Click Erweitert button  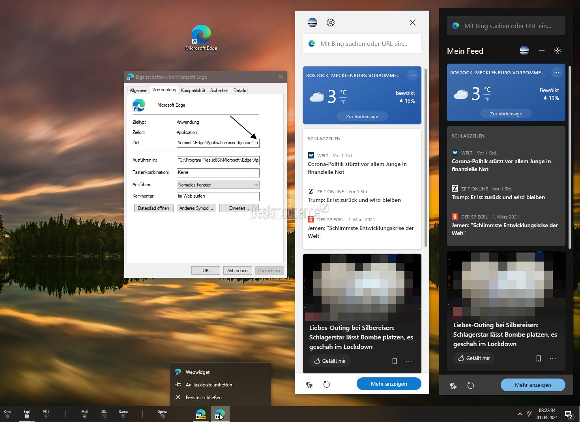(239, 208)
